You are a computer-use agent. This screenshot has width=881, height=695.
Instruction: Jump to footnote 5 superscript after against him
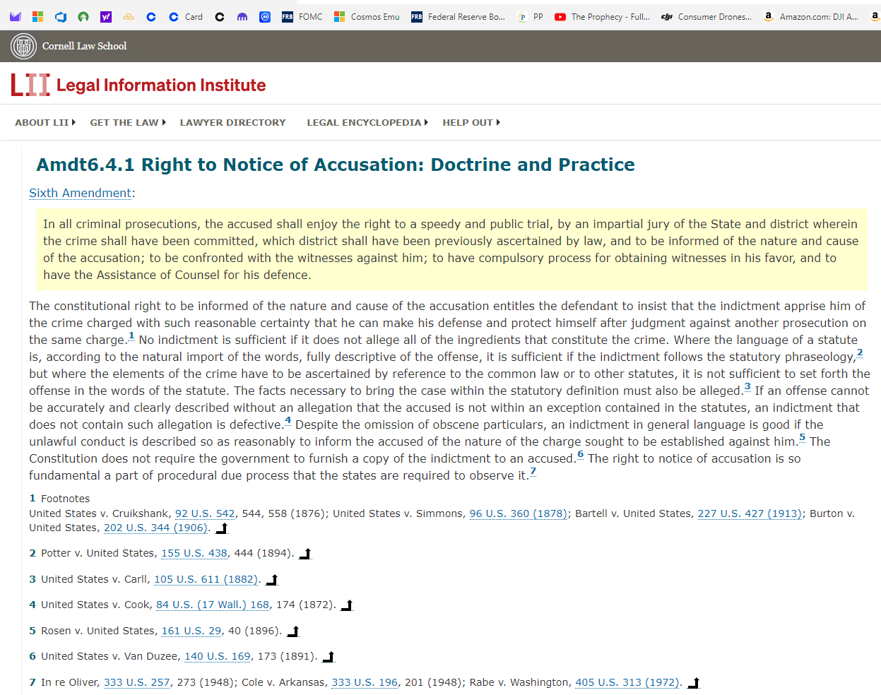coord(802,437)
